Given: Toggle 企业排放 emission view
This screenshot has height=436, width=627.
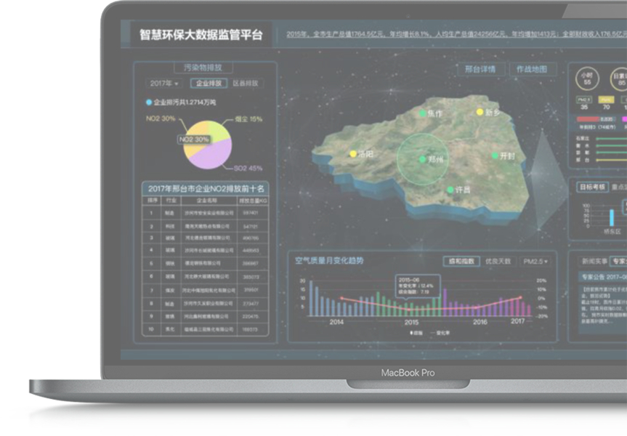Looking at the screenshot, I should [x=209, y=84].
